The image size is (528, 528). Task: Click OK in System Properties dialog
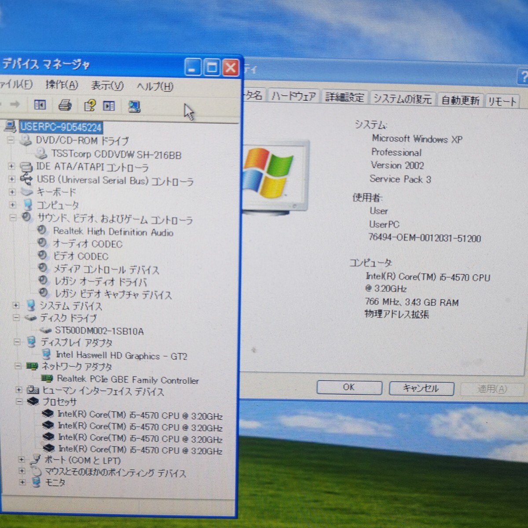[348, 387]
